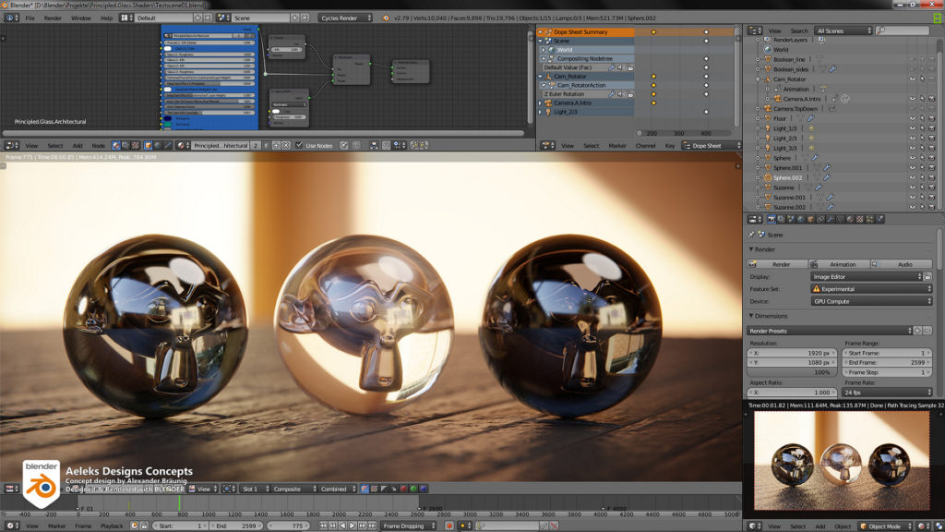Open the Frame Dropping sync dropdown

[x=409, y=526]
